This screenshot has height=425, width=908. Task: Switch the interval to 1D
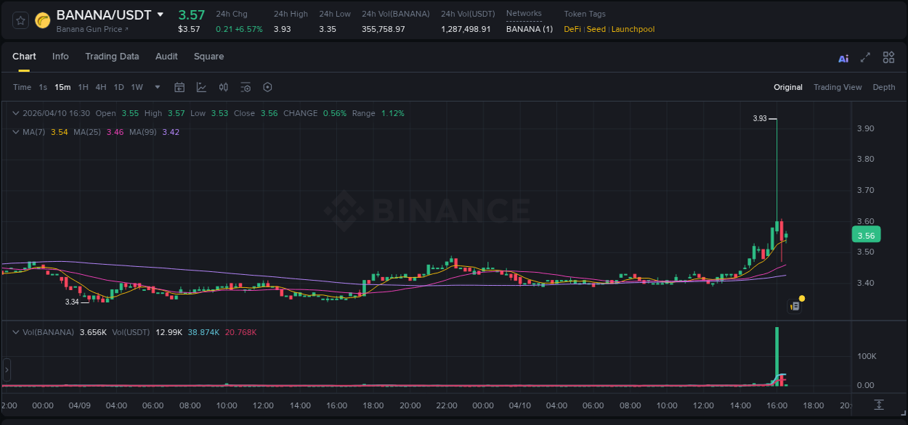pos(118,87)
